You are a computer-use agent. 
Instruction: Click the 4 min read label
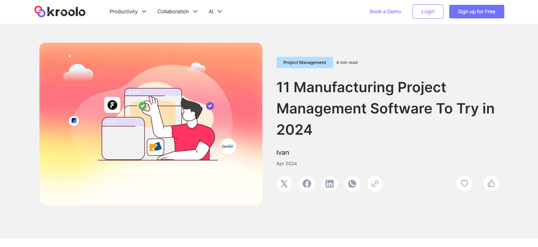[x=347, y=62]
